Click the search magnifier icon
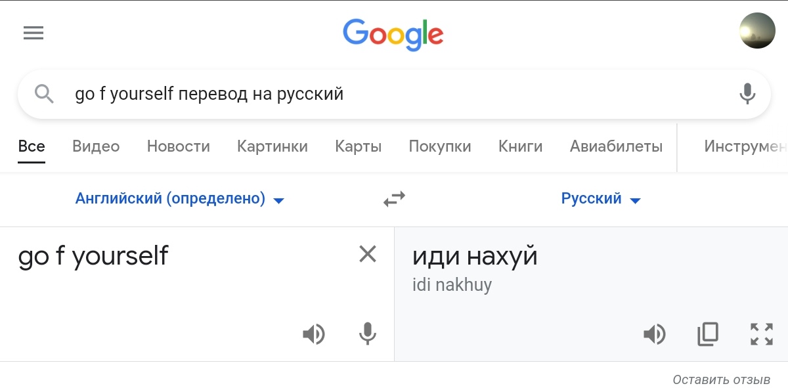Screen dimensions: 788x388 [x=44, y=94]
